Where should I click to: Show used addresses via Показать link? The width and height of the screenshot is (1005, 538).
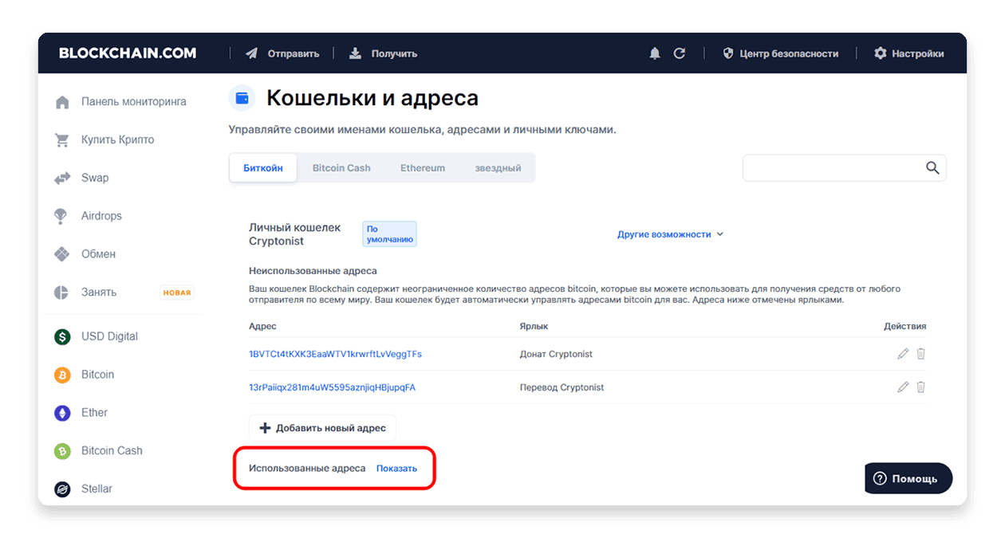396,469
